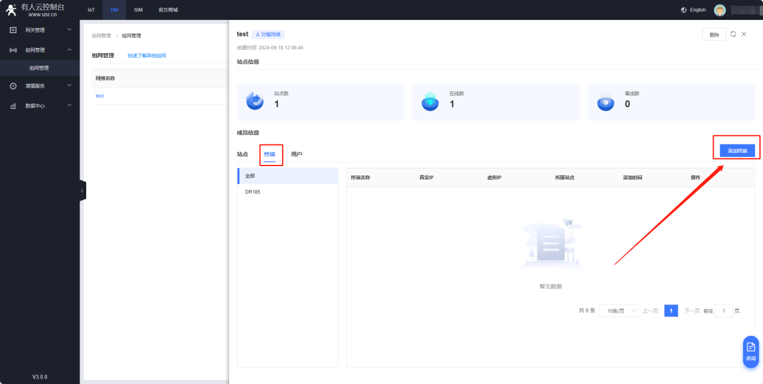
Task: Expand the 网关管理 menu chevron
Action: click(x=69, y=29)
